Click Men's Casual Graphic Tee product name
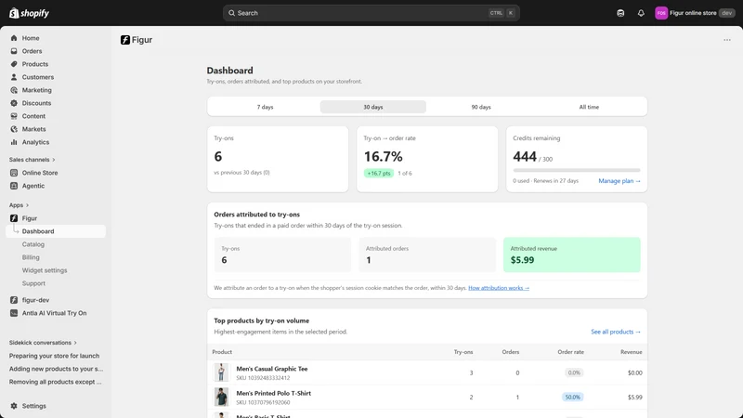The image size is (743, 418). coord(272,369)
